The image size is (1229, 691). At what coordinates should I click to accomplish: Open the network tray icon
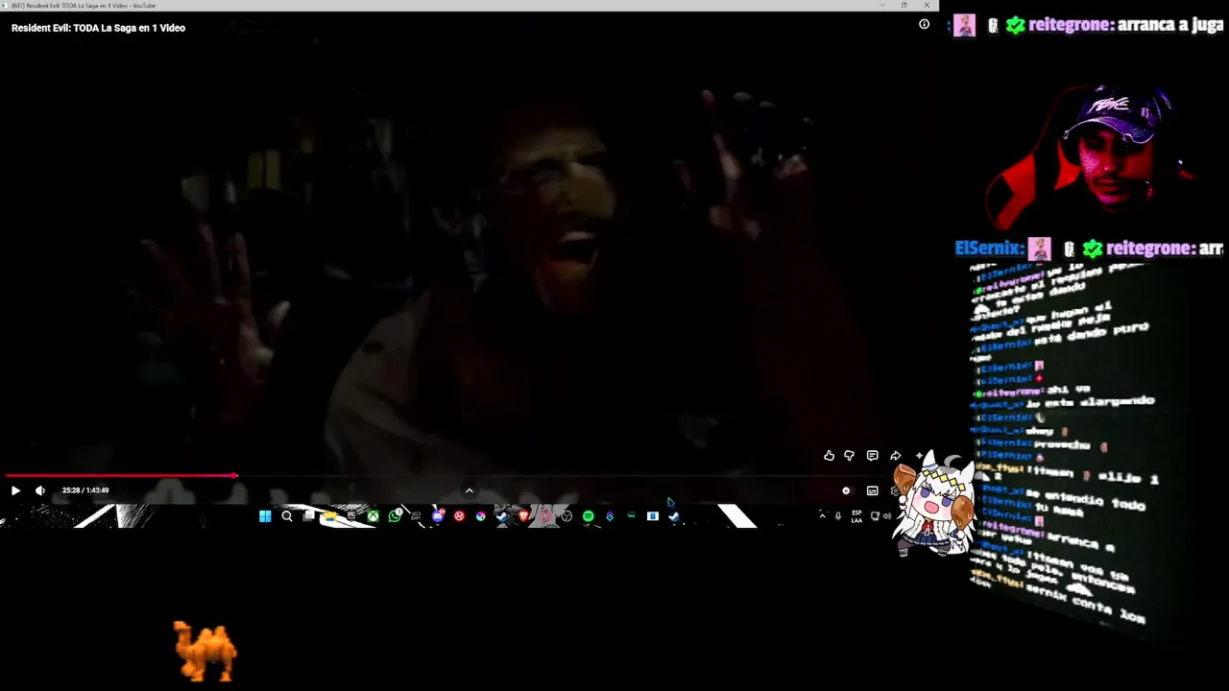pos(875,516)
